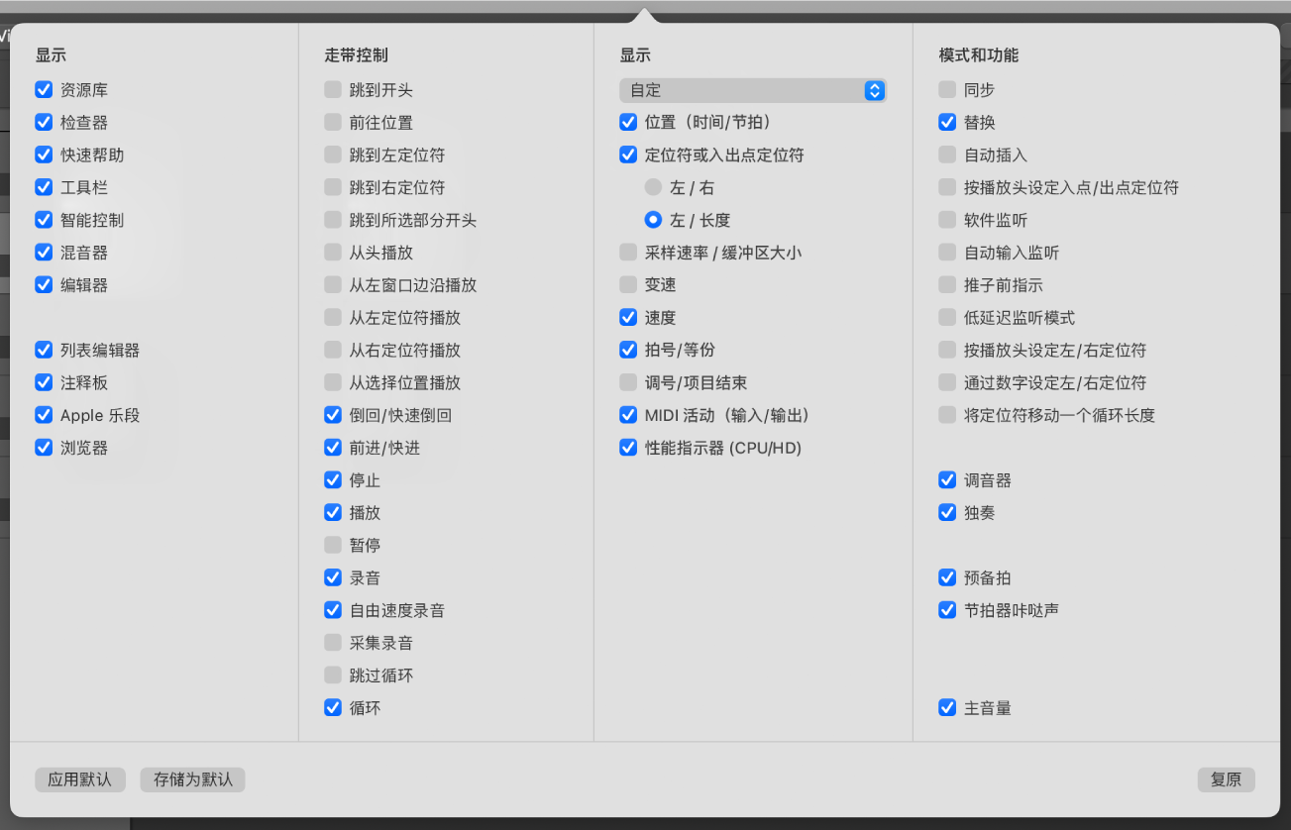The image size is (1291, 830).
Task: Uncheck the 调音器 checkbox
Action: point(947,480)
